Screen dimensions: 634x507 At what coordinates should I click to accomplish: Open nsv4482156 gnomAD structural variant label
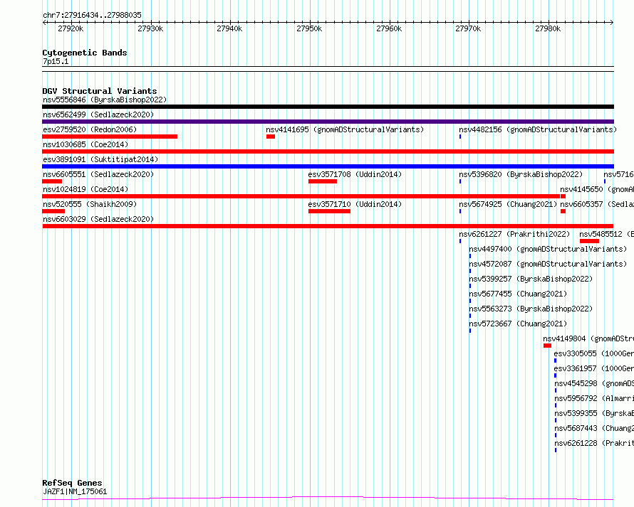(x=538, y=129)
